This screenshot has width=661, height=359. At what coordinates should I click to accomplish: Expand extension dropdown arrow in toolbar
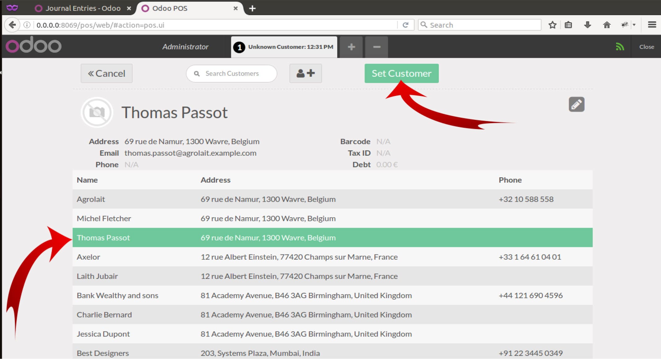634,25
